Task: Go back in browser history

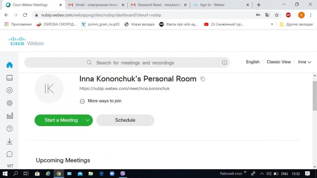Action: 6,15
